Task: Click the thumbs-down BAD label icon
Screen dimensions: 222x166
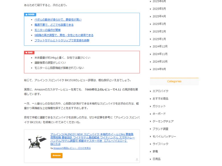Action: (x=26, y=52)
